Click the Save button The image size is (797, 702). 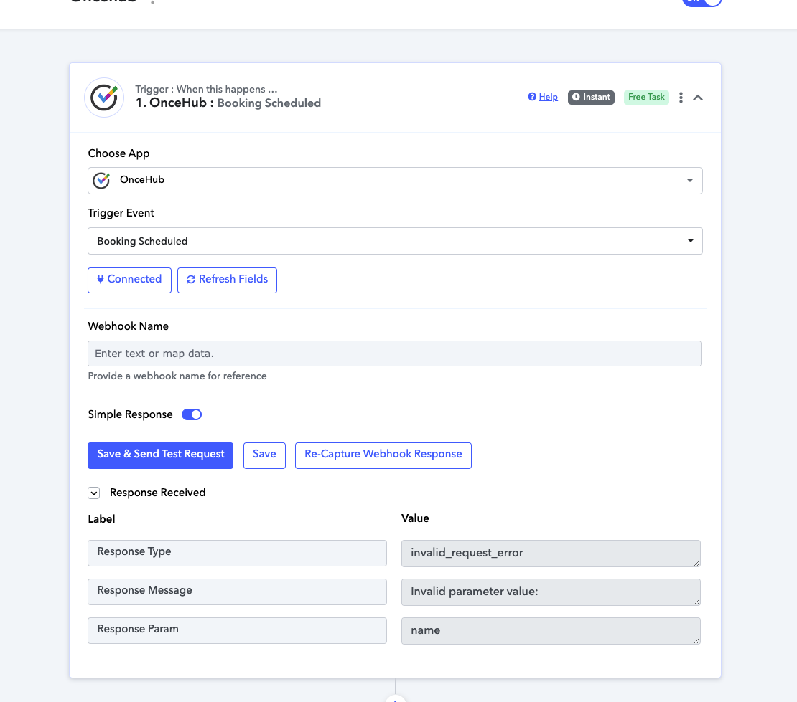point(264,455)
